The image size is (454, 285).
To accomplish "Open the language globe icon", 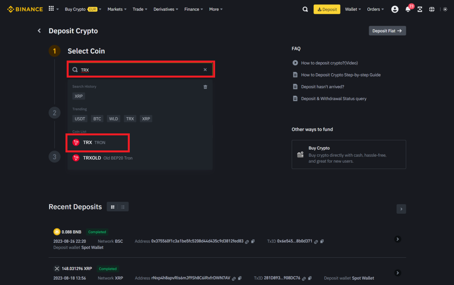I will click(x=432, y=9).
